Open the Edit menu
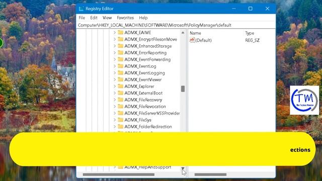The height and width of the screenshot is (181, 322). pos(94,18)
